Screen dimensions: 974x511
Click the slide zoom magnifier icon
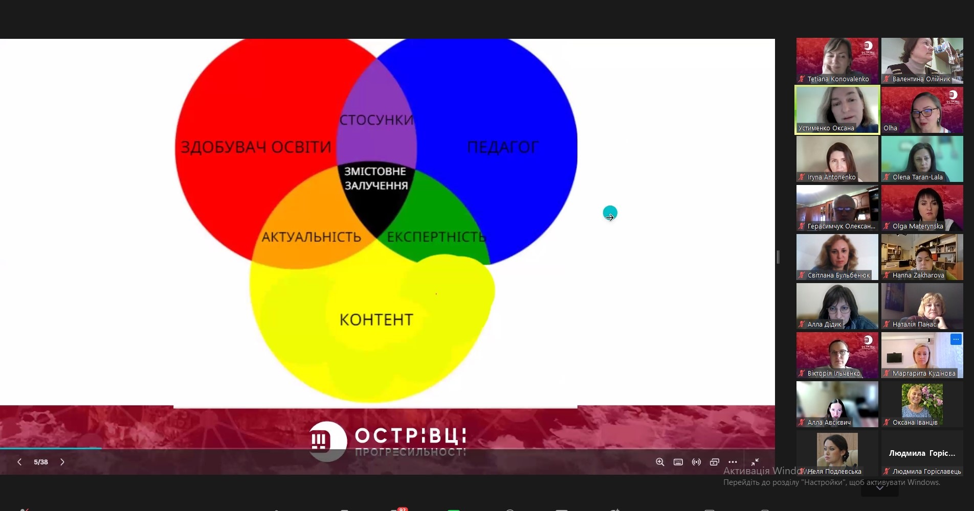(660, 462)
